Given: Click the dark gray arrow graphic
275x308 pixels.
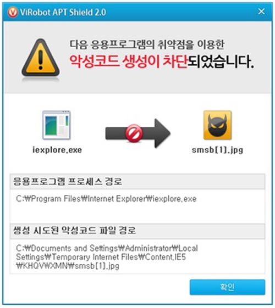Looking at the screenshot, I should click(x=137, y=133).
